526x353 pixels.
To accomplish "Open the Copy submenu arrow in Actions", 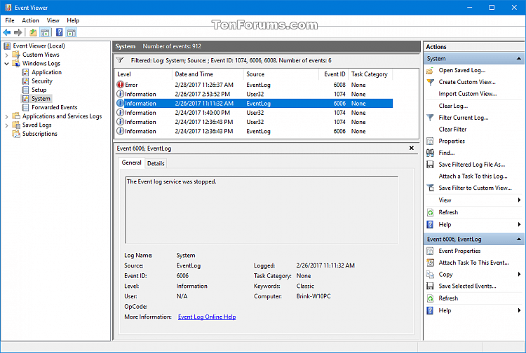I will (519, 275).
